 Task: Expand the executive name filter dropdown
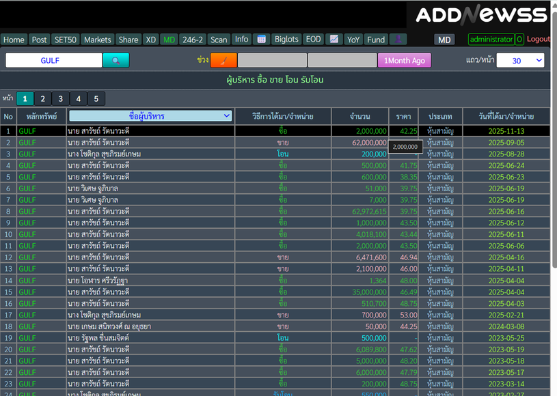point(150,116)
